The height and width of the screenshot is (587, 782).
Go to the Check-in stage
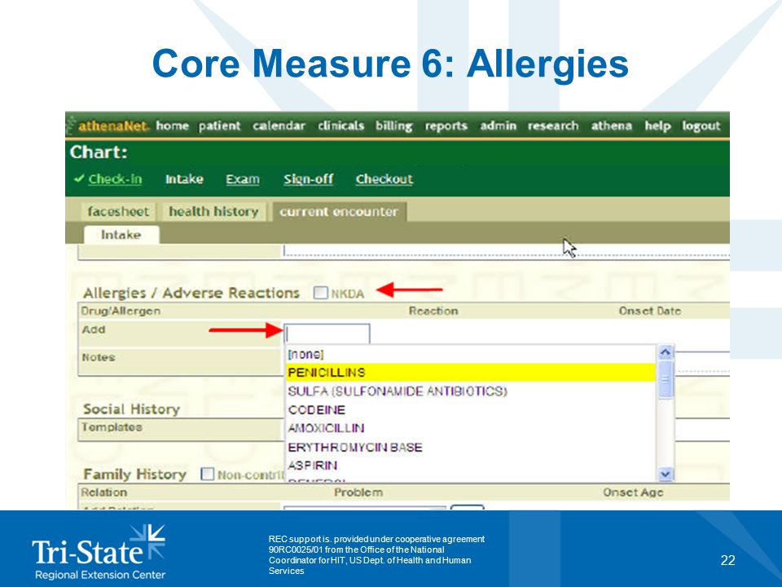point(115,179)
